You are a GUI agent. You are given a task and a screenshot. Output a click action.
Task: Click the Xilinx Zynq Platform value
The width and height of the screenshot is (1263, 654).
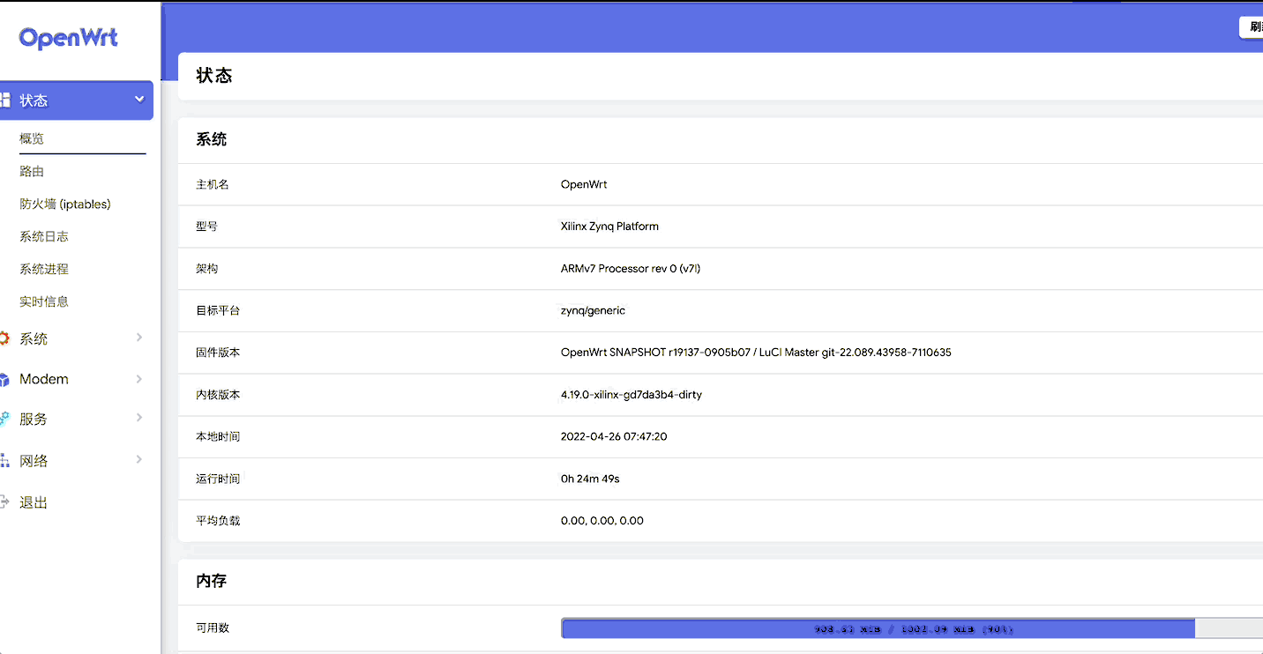point(609,227)
